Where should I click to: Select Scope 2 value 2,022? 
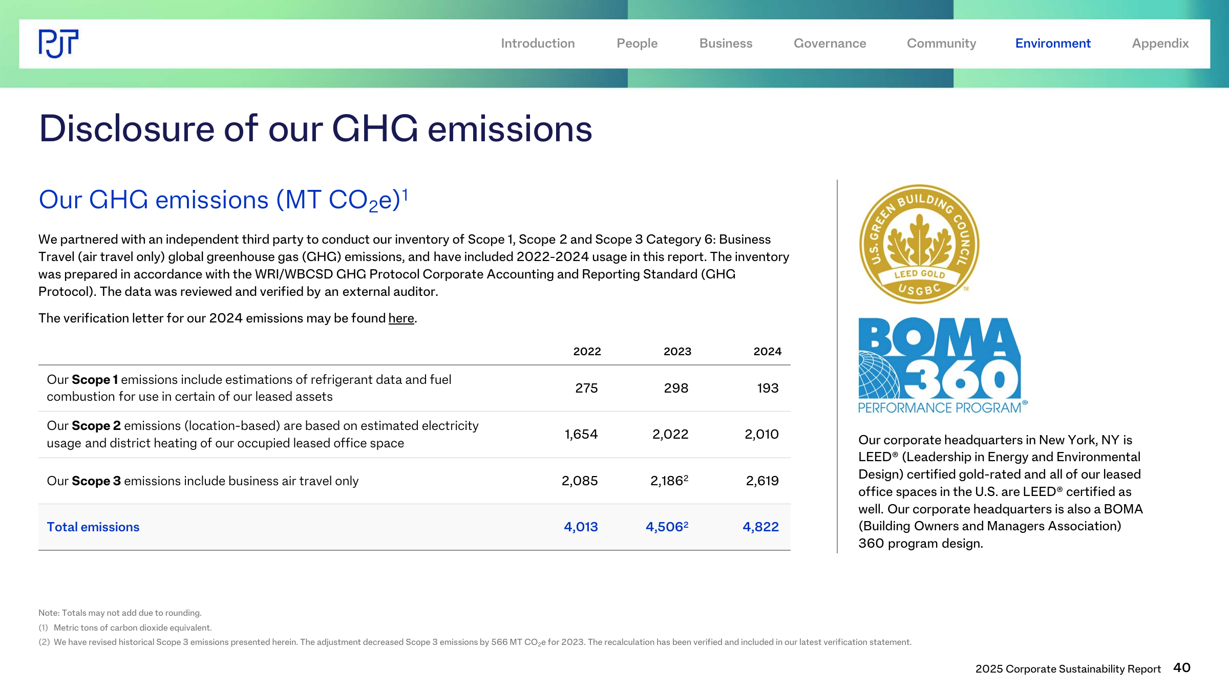pos(670,435)
